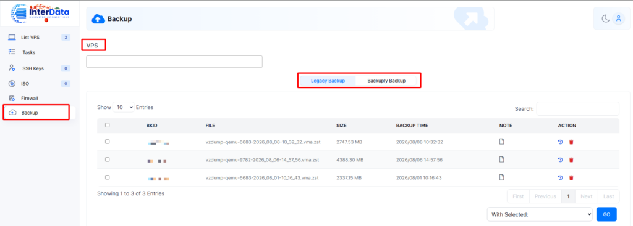Click the cloud upload icon in Backup header
The width and height of the screenshot is (633, 226).
pos(98,19)
